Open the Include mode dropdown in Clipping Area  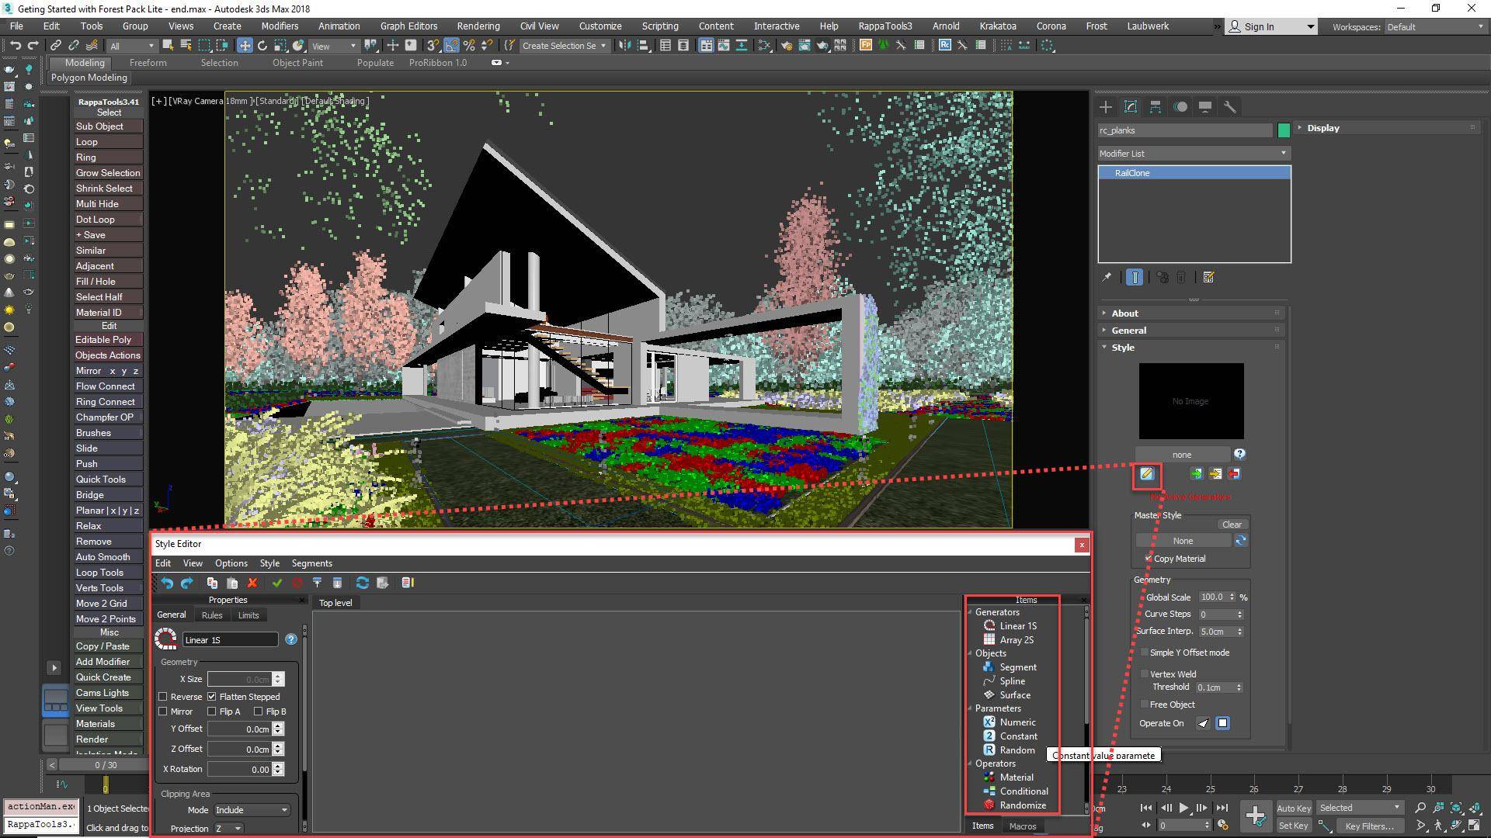click(250, 809)
